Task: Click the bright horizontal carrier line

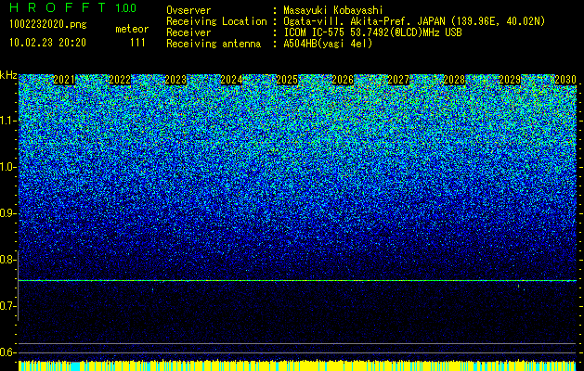Action: tap(297, 281)
